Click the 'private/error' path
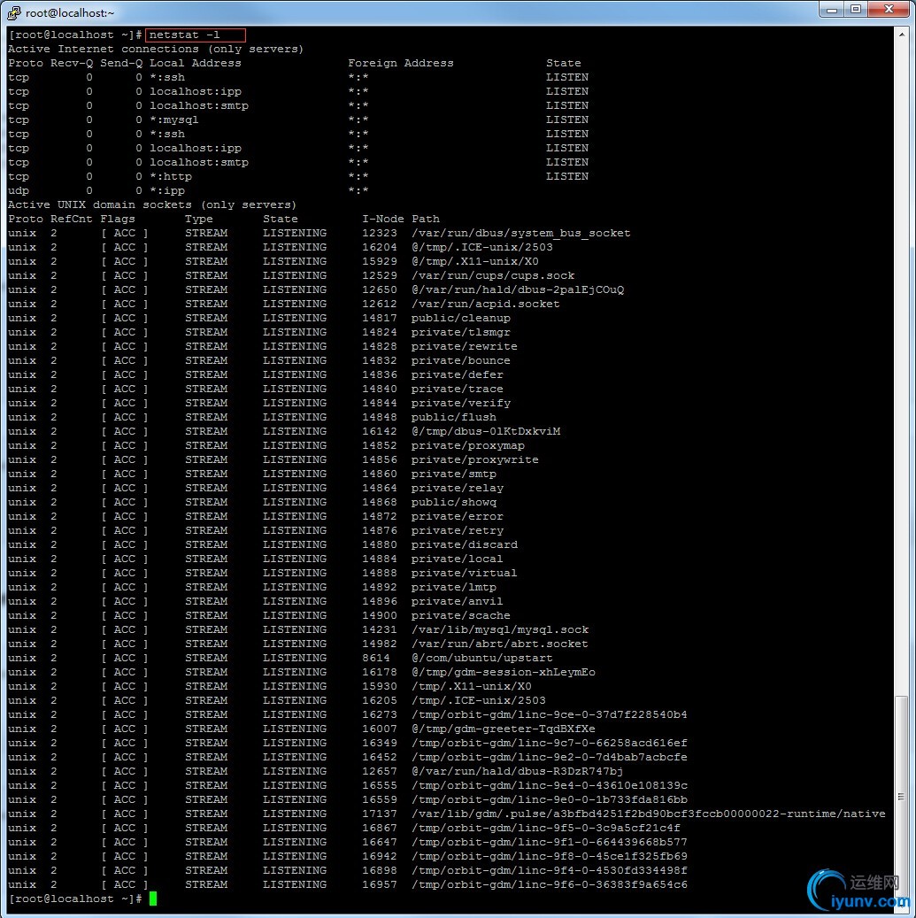The width and height of the screenshot is (916, 918). pyautogui.click(x=458, y=516)
